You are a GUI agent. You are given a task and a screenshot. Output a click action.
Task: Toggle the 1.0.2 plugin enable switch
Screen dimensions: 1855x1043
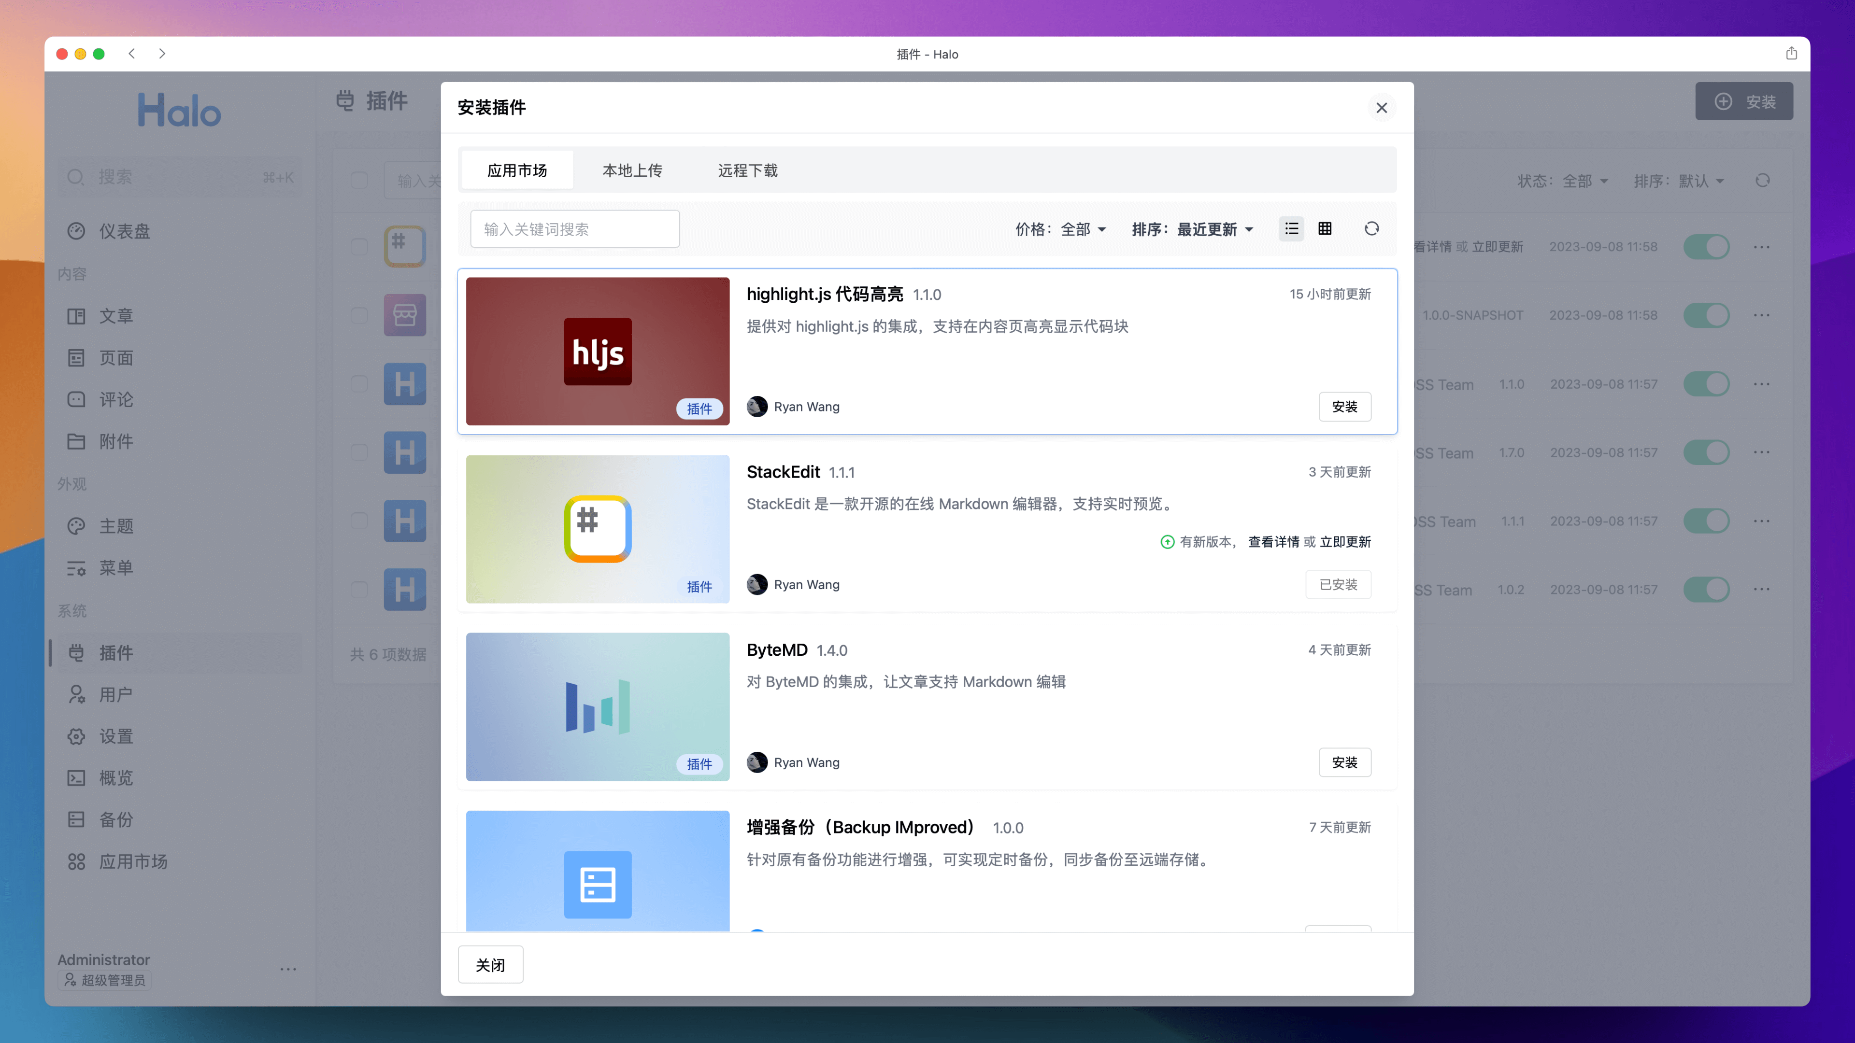click(x=1706, y=590)
